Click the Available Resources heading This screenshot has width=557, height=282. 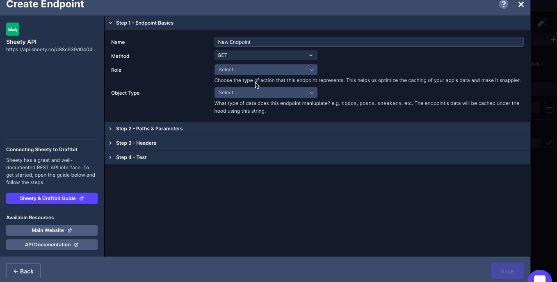[30, 218]
